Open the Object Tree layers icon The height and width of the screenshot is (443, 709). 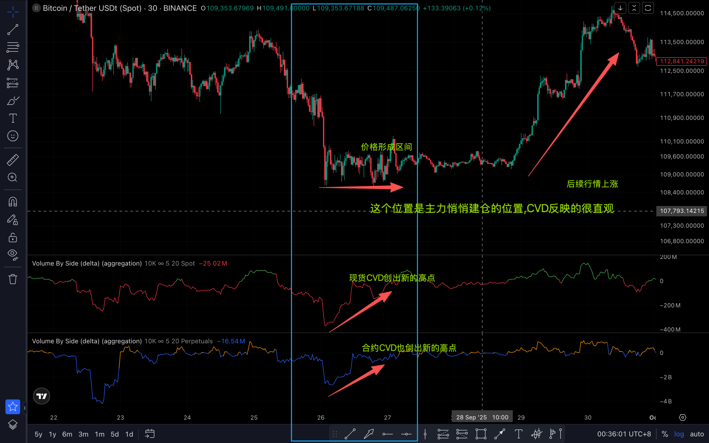click(12, 424)
